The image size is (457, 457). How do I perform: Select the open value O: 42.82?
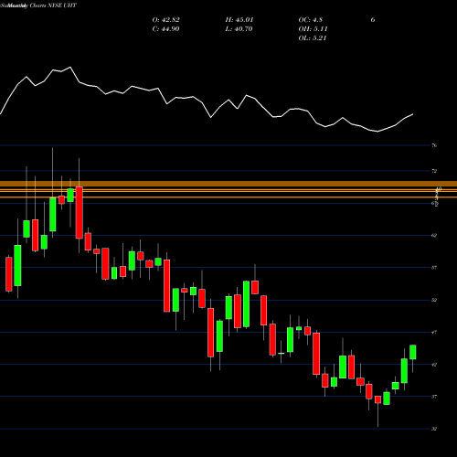[x=165, y=20]
